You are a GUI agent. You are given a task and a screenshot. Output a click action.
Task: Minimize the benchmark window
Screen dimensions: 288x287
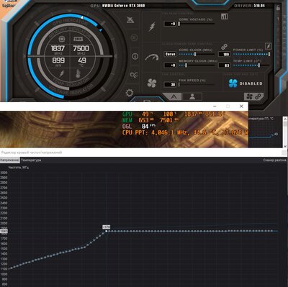click(215, 106)
